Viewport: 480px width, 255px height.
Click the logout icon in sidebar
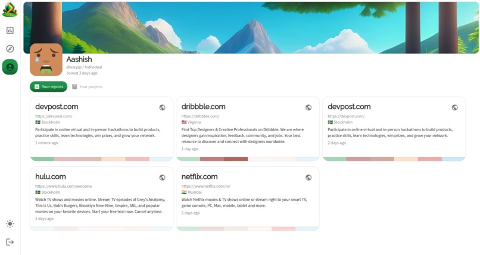tap(10, 242)
